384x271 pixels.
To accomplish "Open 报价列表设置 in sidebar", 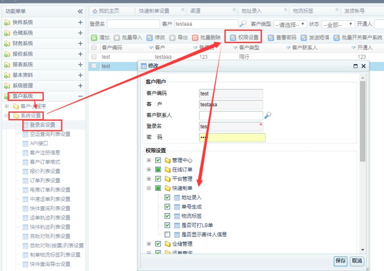I will [45, 172].
